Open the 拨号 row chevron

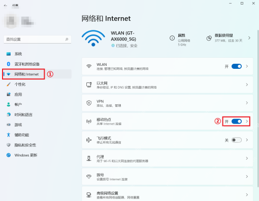pyautogui.click(x=247, y=177)
